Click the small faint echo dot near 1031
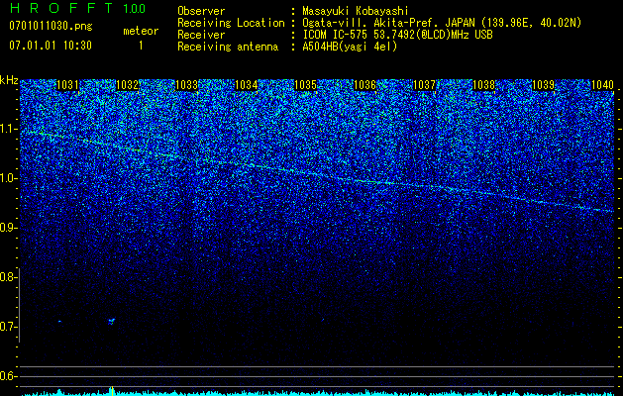The image size is (623, 396). click(x=59, y=321)
